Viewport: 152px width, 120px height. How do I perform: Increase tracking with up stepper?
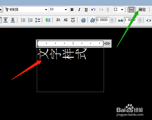140,19
